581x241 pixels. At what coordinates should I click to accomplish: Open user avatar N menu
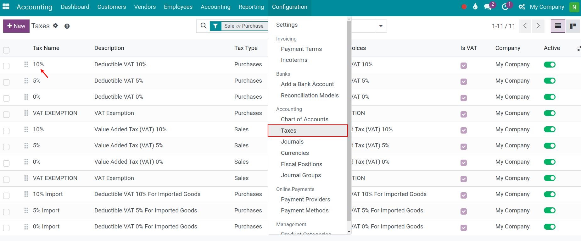574,7
